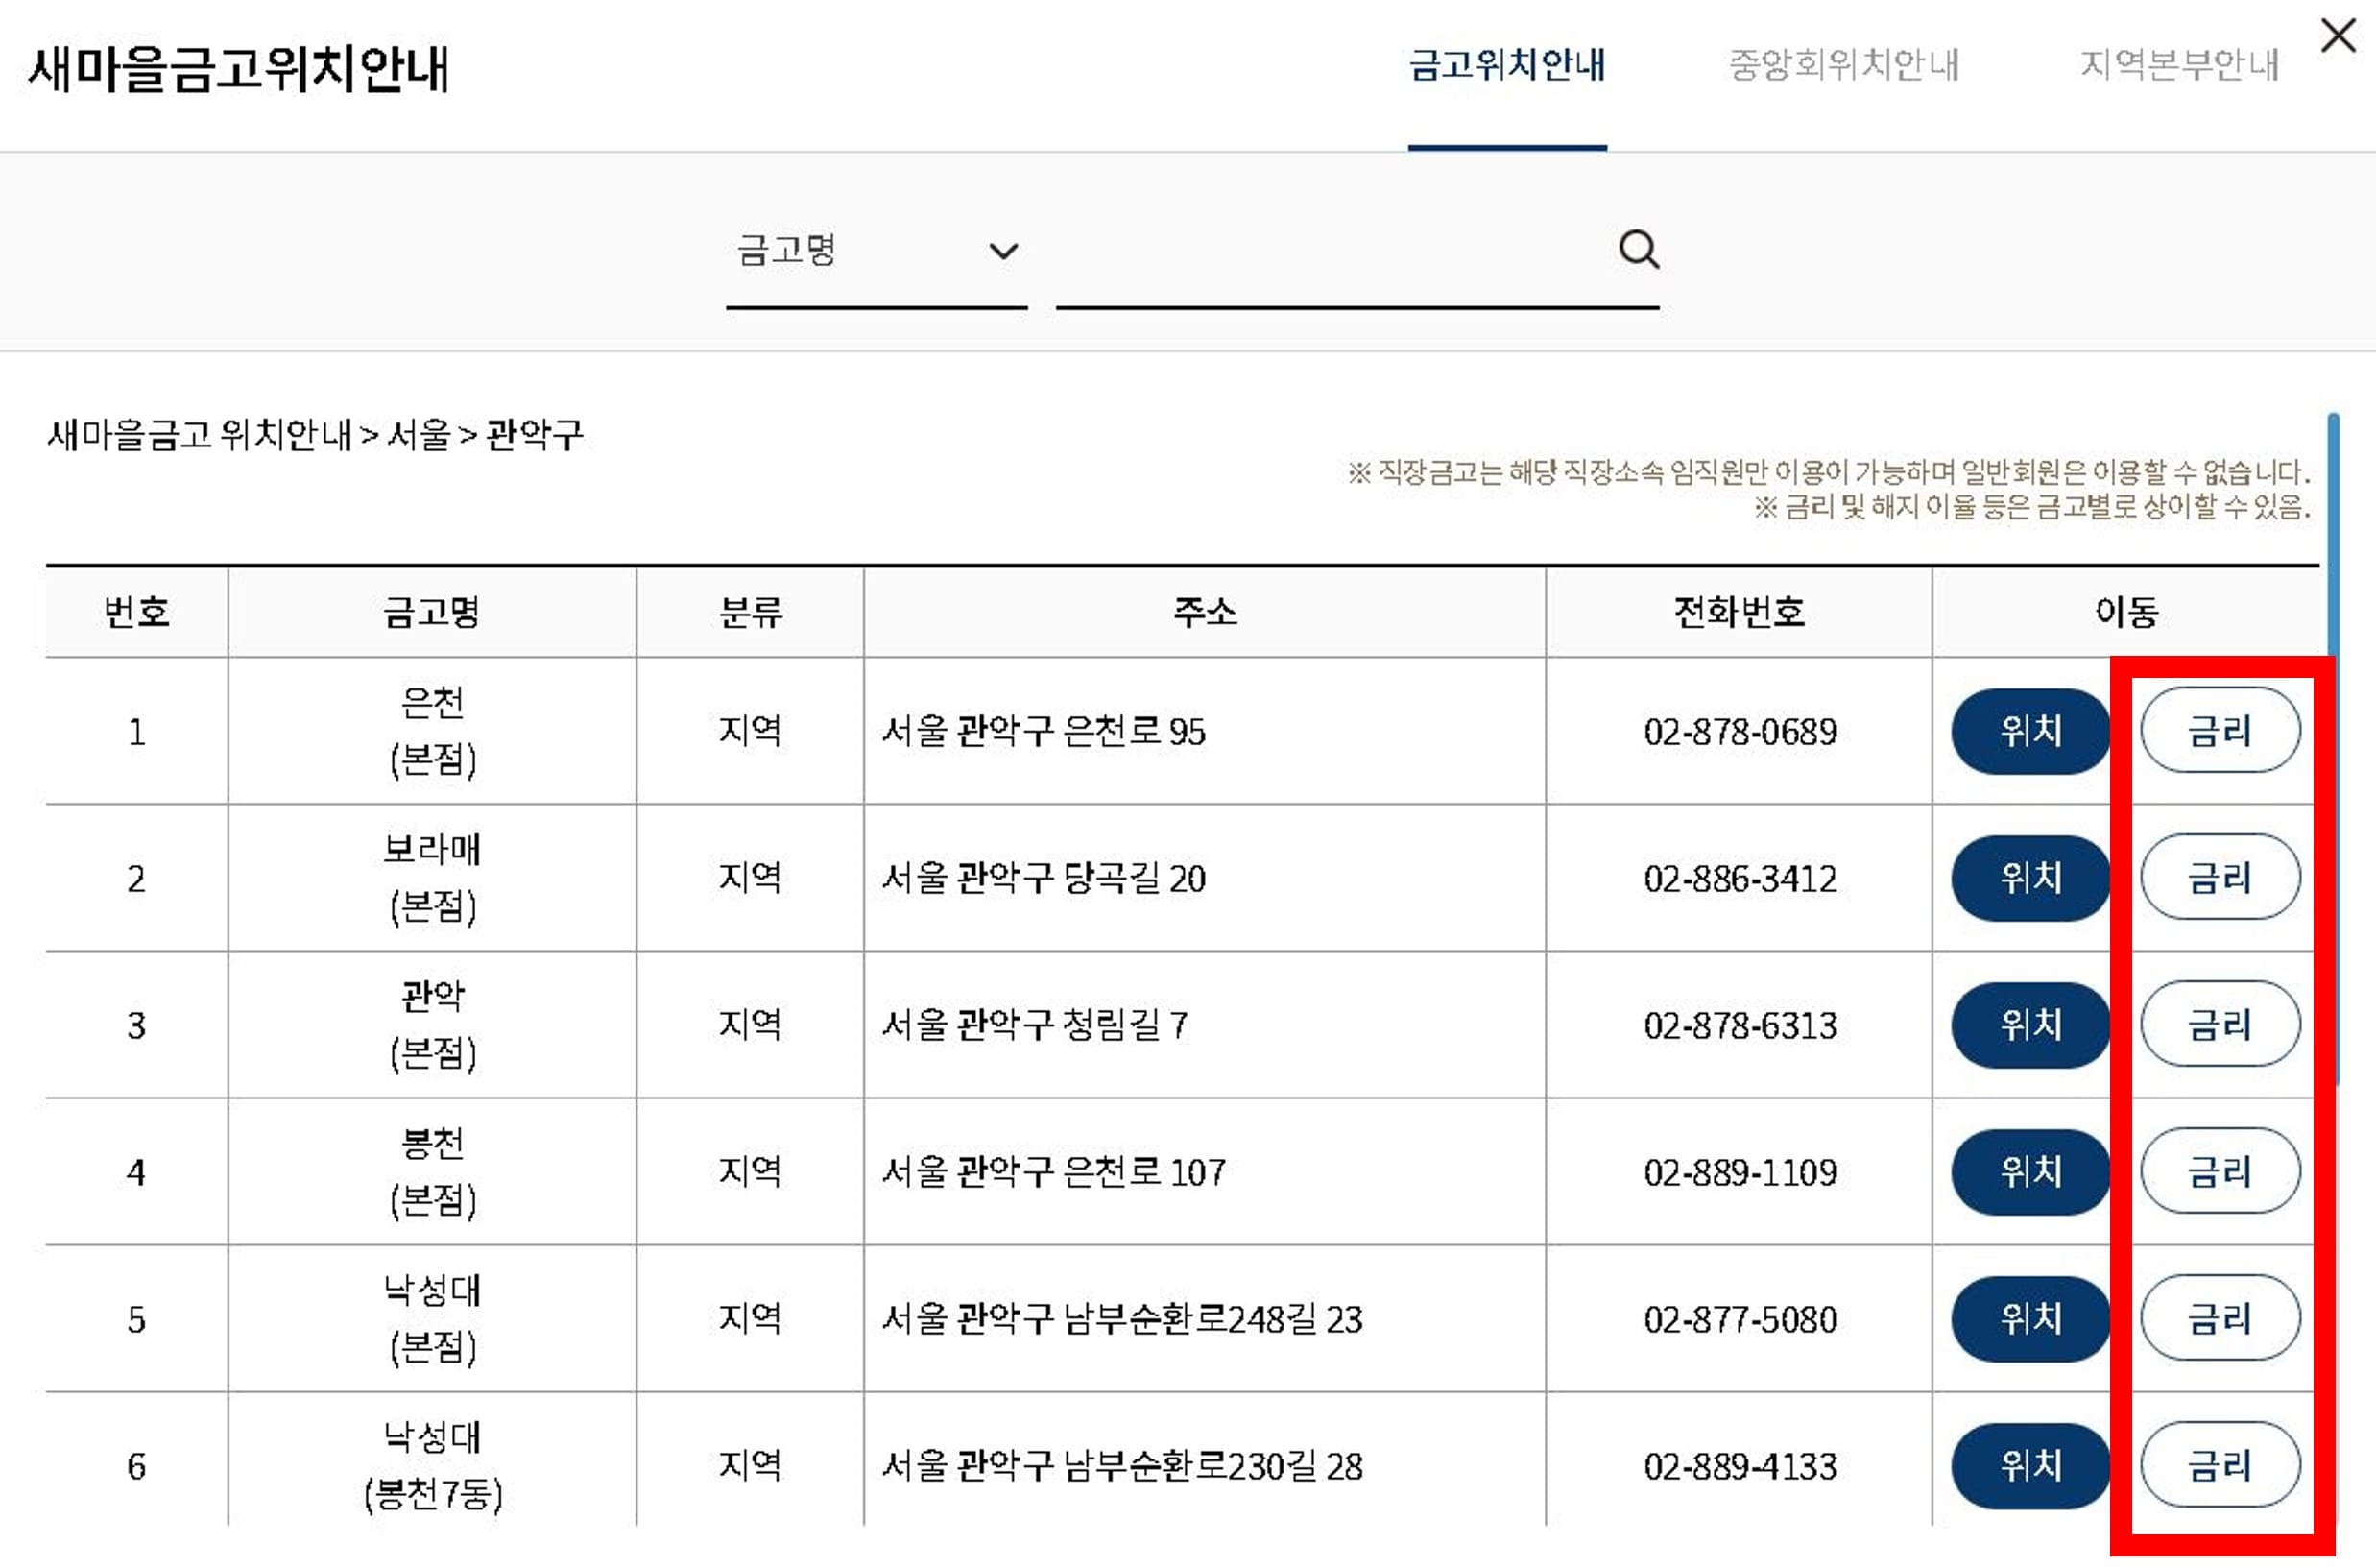
Task: Select address 서울 관악구 당곡길 20
Action: pyautogui.click(x=1044, y=878)
